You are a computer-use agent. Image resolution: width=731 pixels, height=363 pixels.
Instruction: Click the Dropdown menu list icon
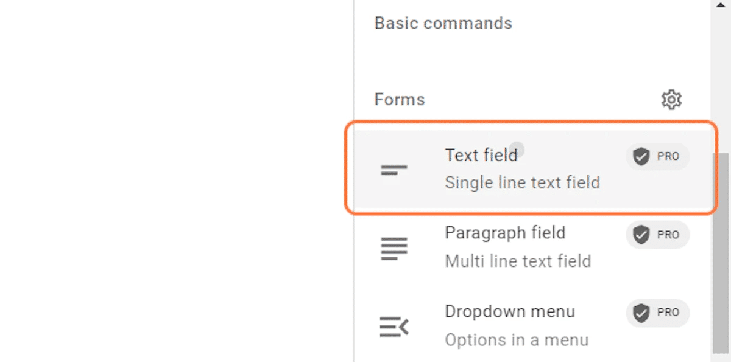coord(394,327)
